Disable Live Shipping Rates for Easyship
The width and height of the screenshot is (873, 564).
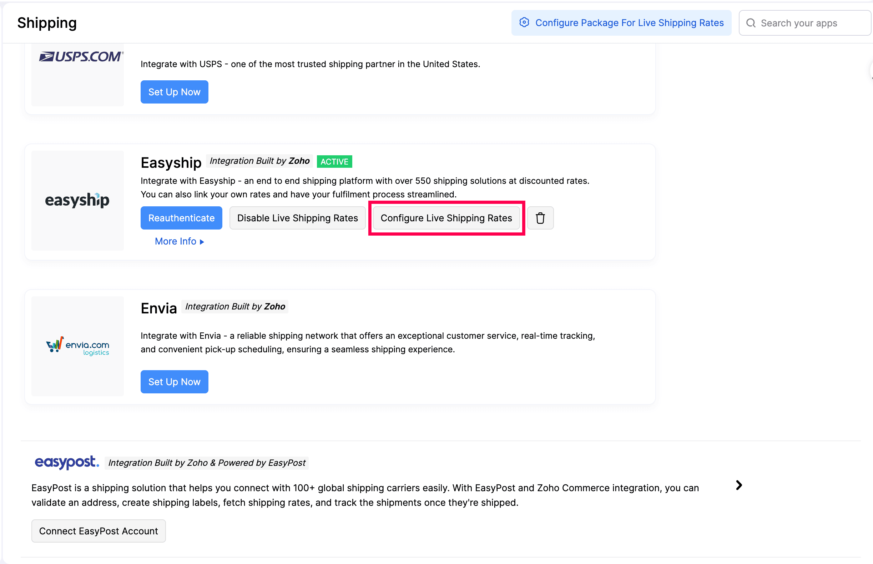coord(297,218)
